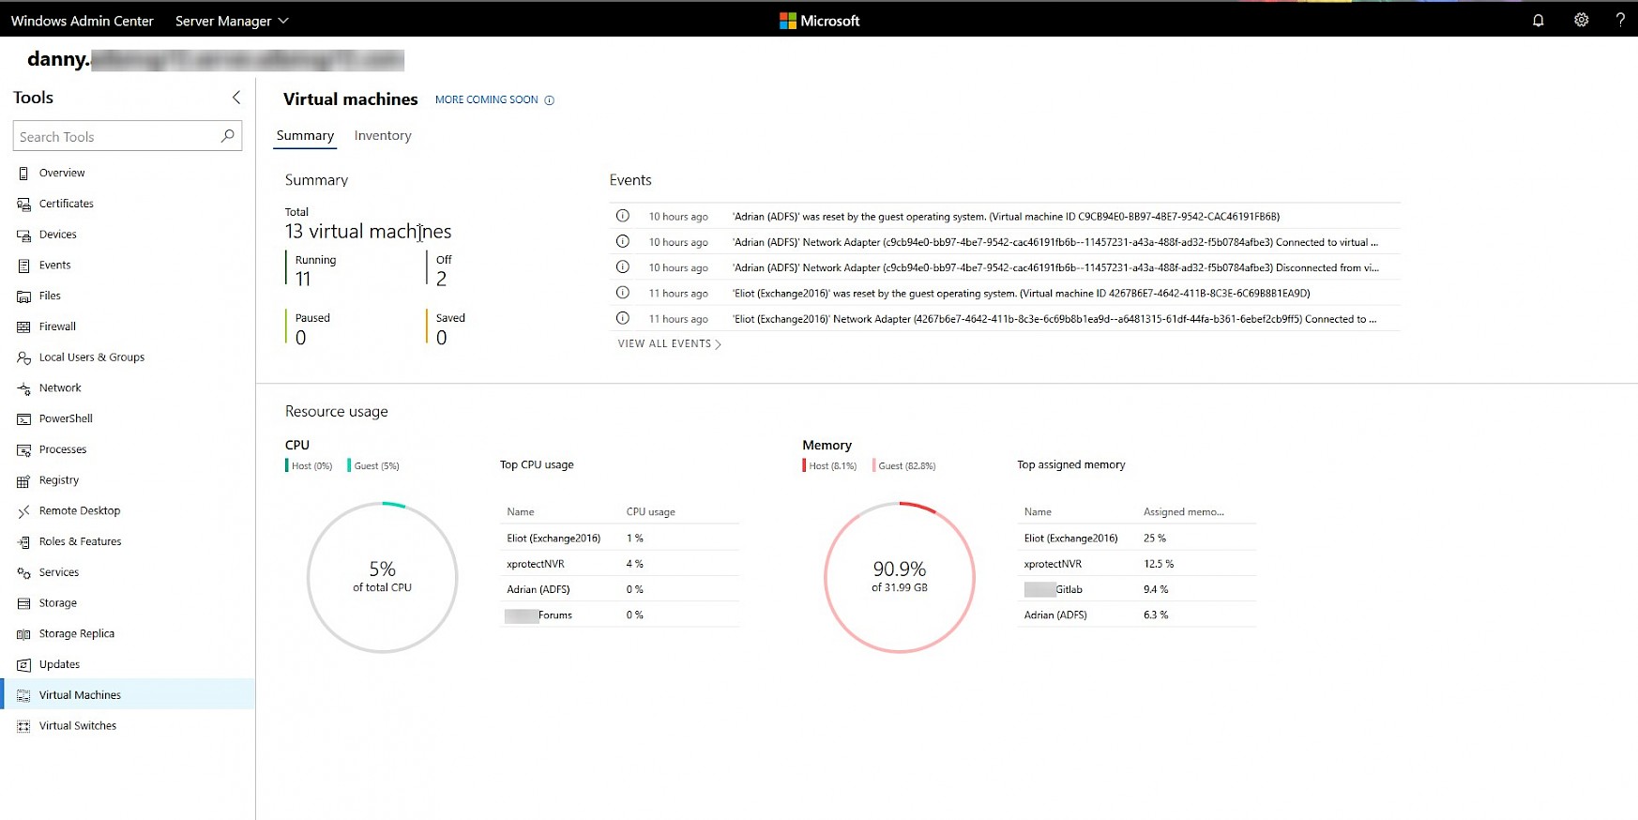The height and width of the screenshot is (820, 1638).
Task: Open notifications bell icon
Action: (x=1538, y=20)
